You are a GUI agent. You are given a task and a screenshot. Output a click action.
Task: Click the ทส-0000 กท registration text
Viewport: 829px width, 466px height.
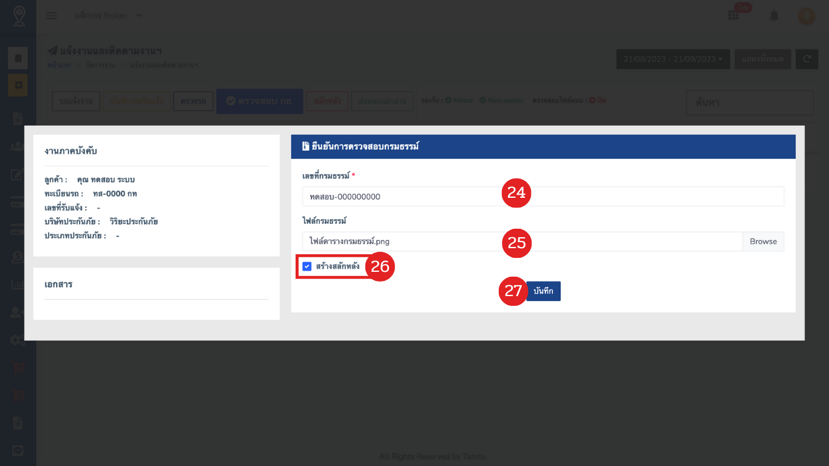(x=115, y=194)
